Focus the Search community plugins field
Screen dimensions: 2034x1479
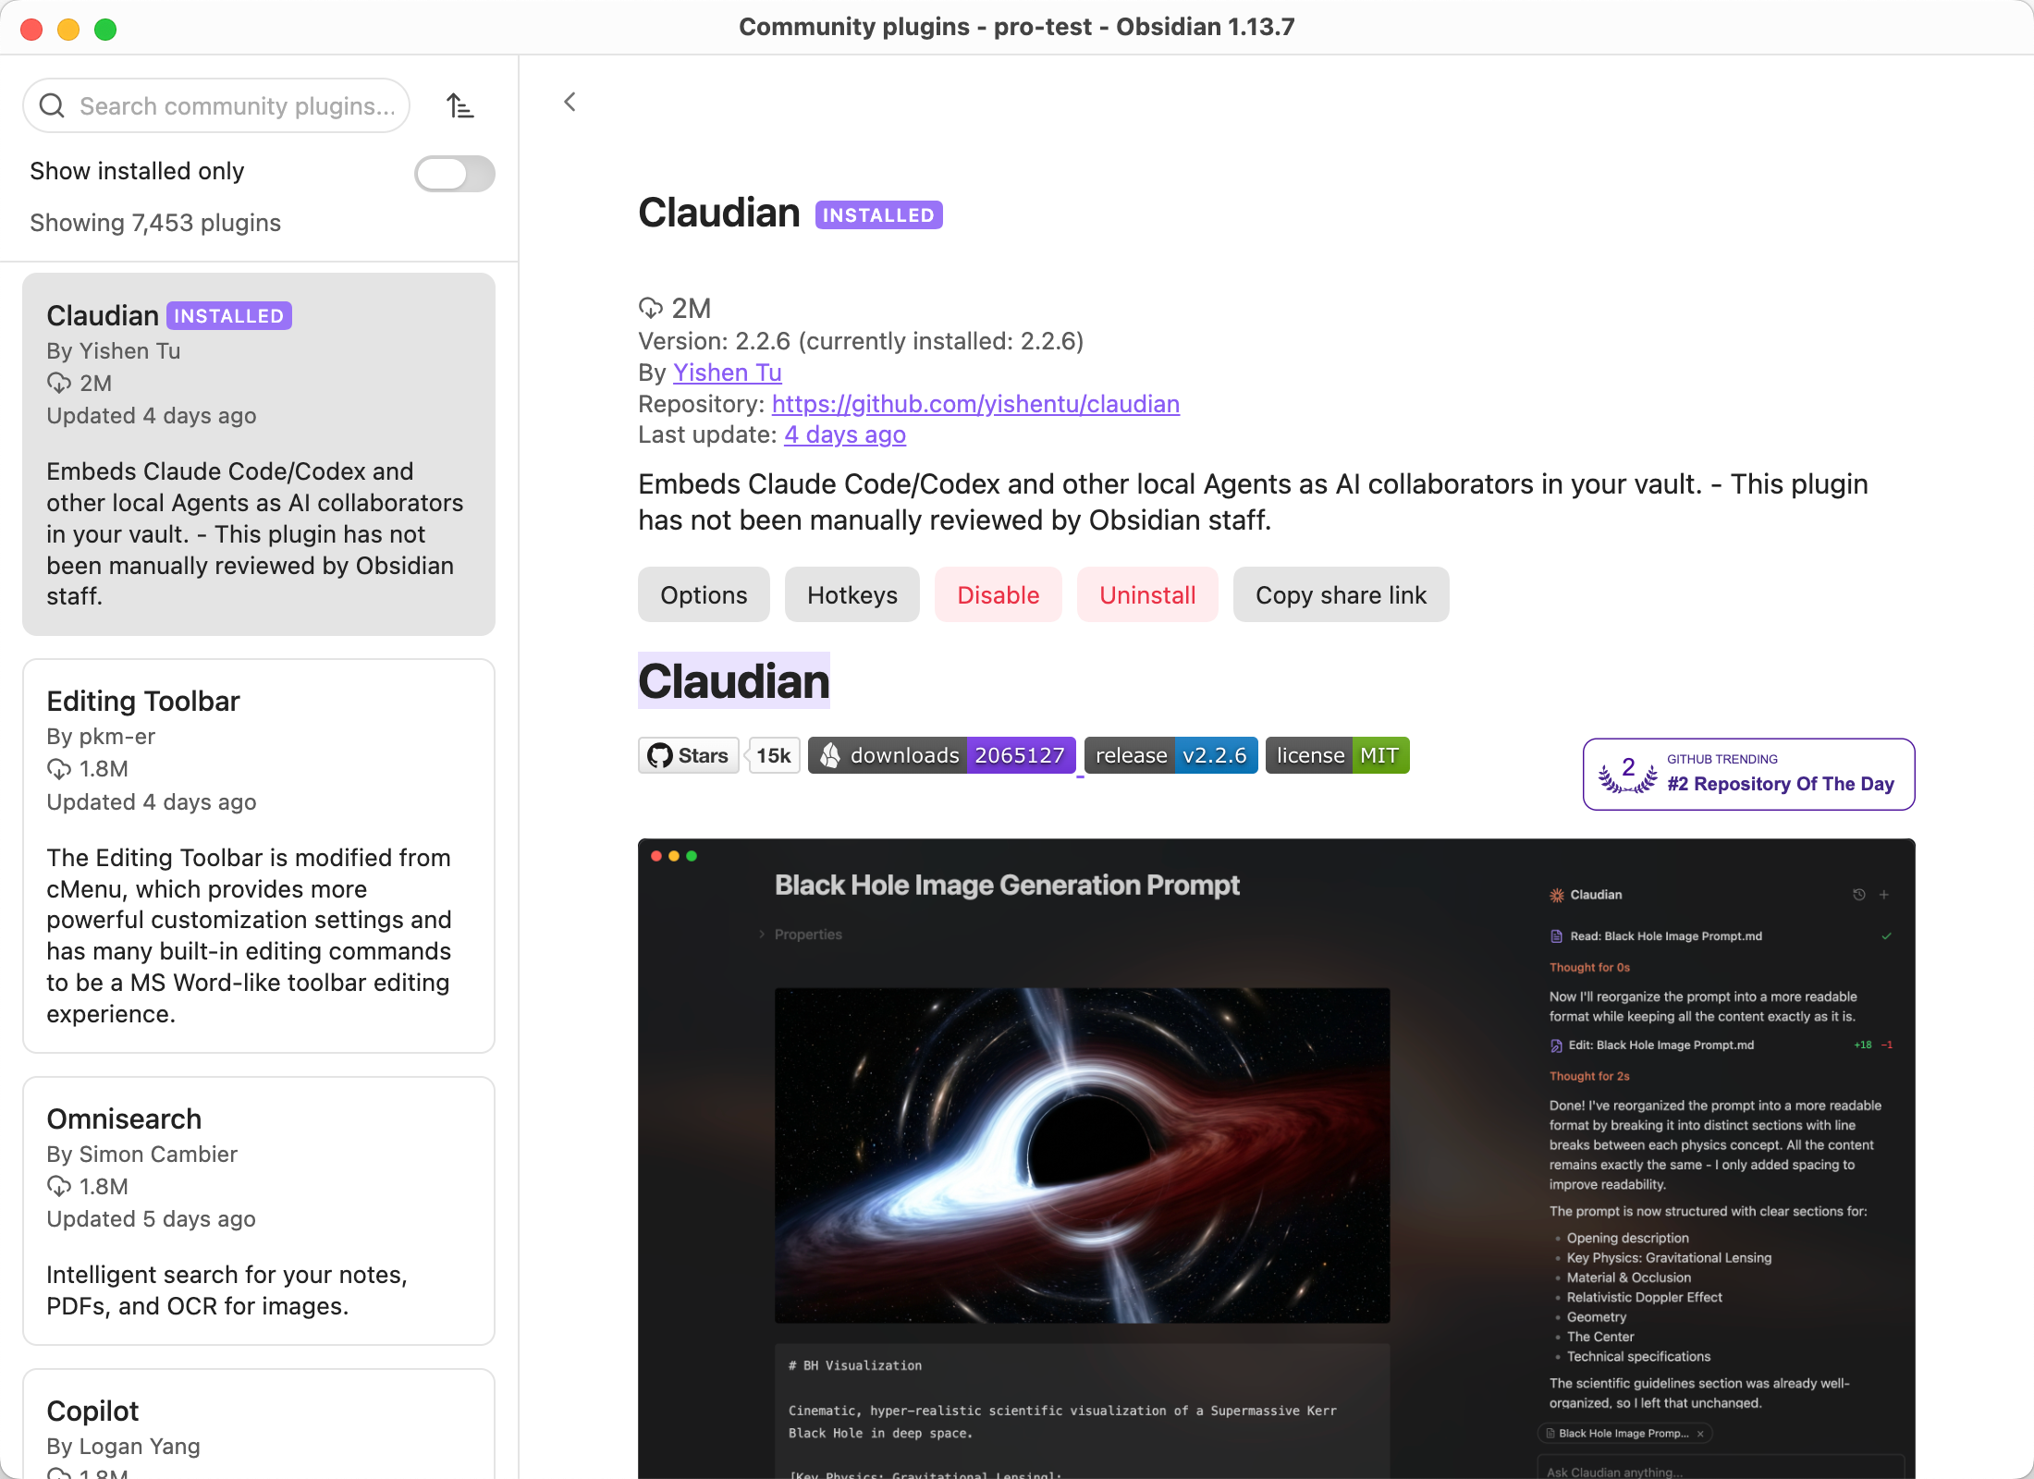click(216, 105)
